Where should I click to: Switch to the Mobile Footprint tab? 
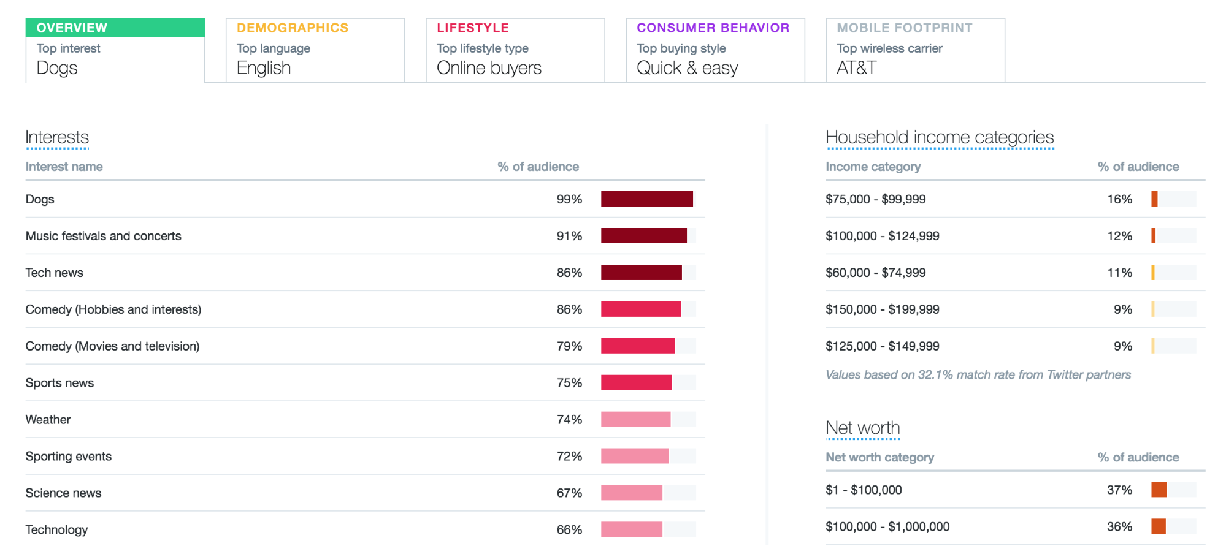(x=914, y=50)
